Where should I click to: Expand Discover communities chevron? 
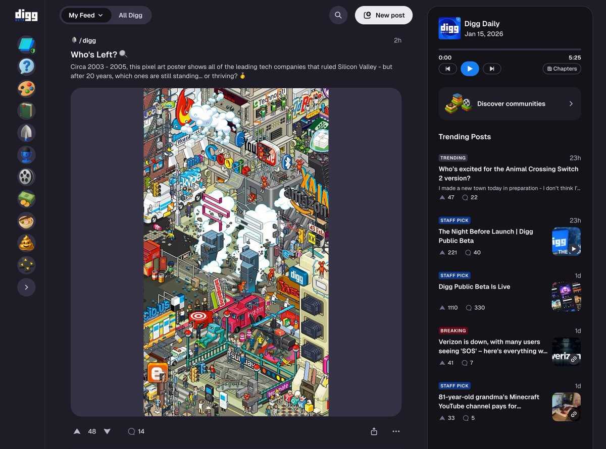click(571, 103)
